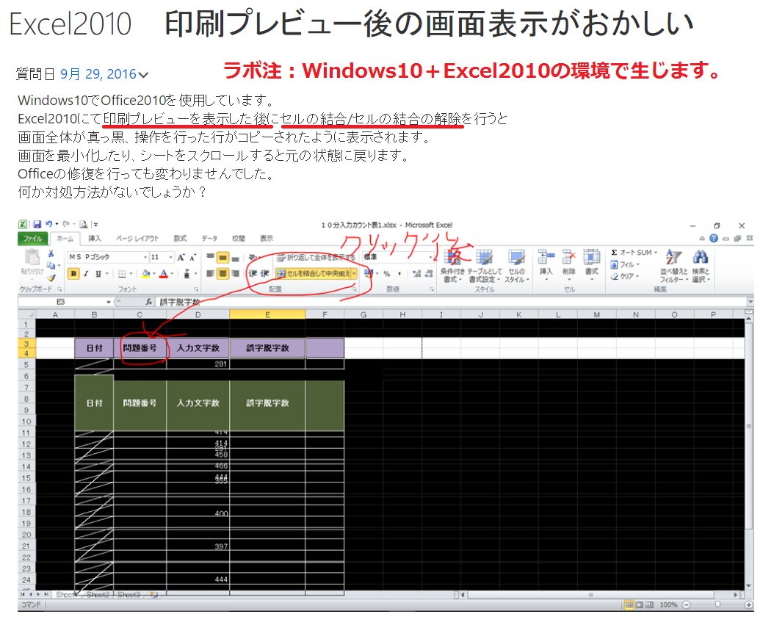Image resolution: width=774 pixels, height=636 pixels.
Task: Switch to the 表示 (View) ribbon tab
Action: tap(267, 239)
